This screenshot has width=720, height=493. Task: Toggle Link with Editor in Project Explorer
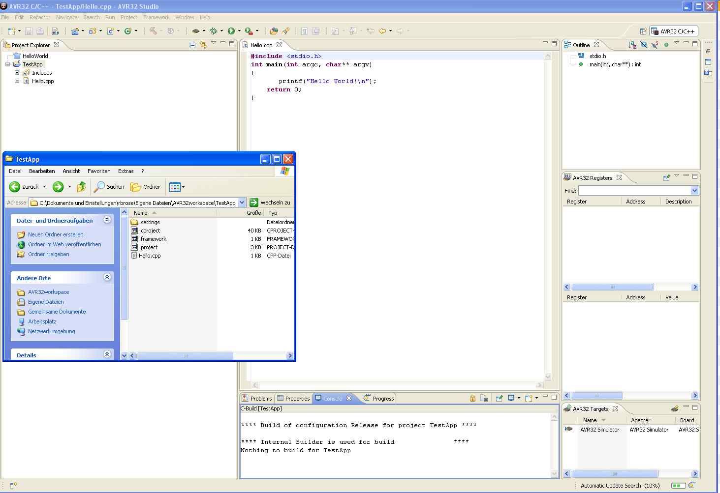point(203,45)
